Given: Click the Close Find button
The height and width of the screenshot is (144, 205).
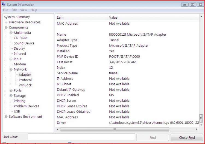Looking at the screenshot, I should pyautogui.click(x=187, y=137).
